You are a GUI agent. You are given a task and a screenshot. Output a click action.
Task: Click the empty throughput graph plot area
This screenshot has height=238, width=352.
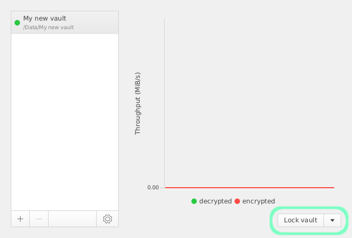249,103
